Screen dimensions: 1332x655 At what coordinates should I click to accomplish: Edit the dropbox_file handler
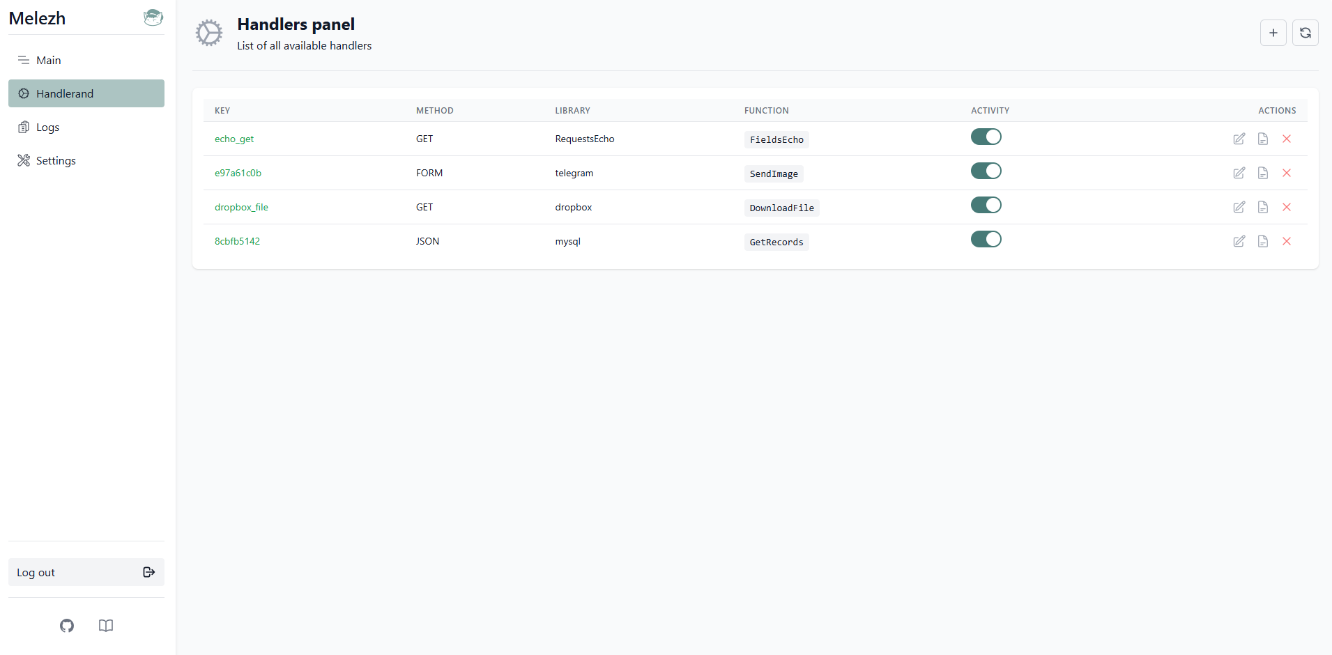[1239, 207]
